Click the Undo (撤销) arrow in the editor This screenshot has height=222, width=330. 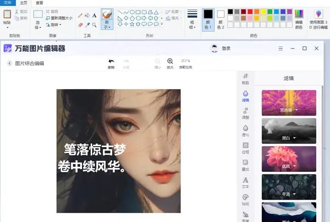pyautogui.click(x=111, y=61)
